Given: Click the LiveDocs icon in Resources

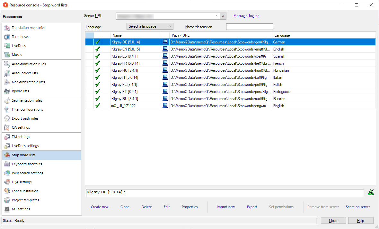Looking at the screenshot, I should [7, 46].
